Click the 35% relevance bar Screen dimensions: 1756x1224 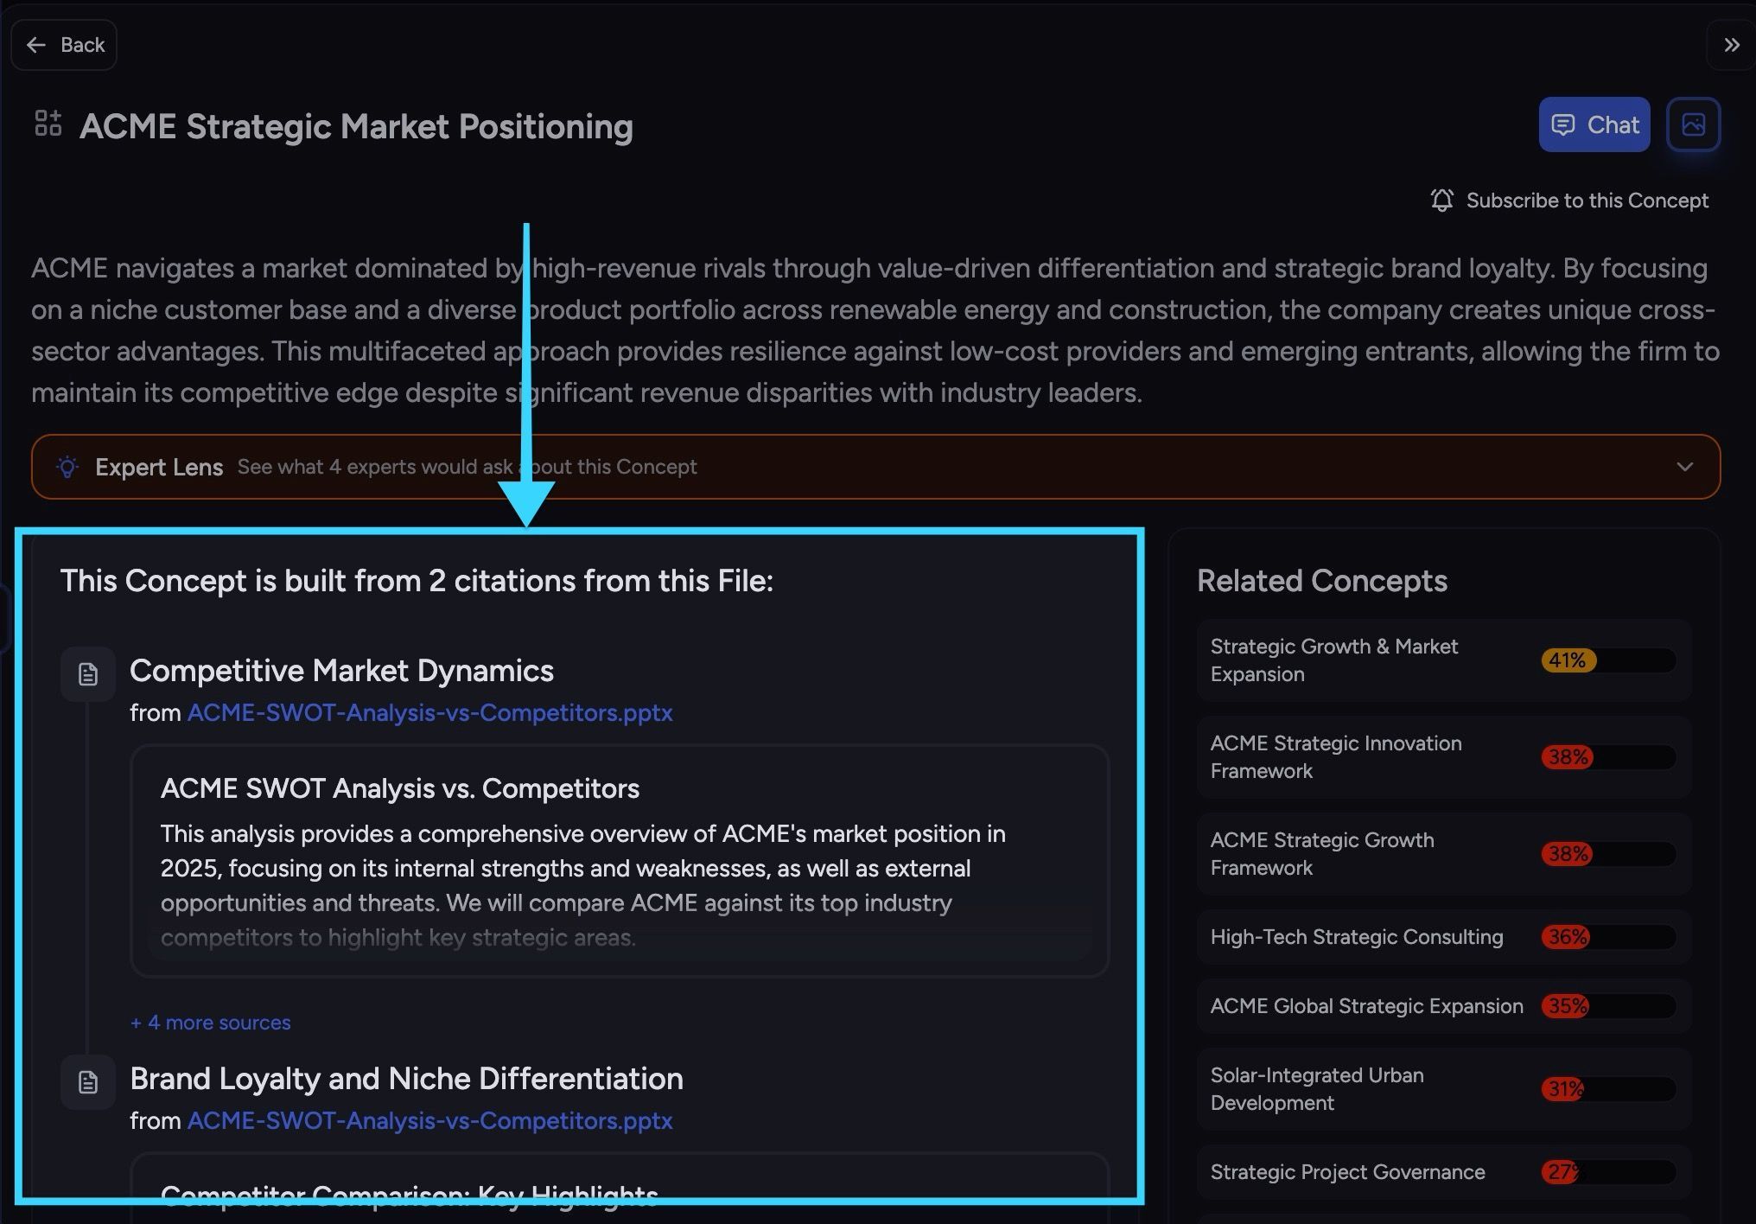(1608, 1006)
